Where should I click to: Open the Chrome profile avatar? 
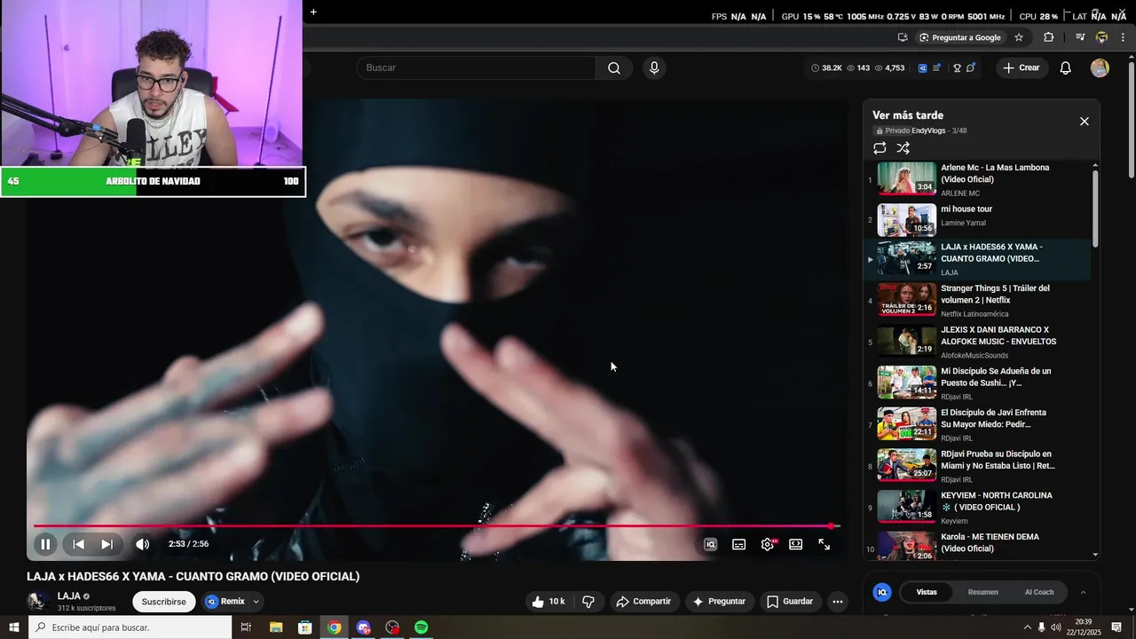pos(1101,37)
